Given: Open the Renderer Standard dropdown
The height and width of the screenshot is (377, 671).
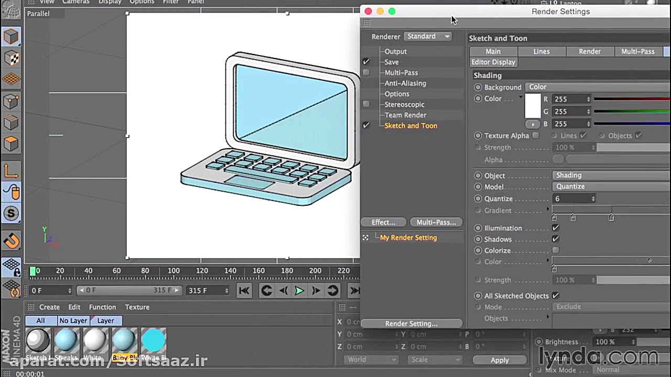Looking at the screenshot, I should tap(428, 36).
